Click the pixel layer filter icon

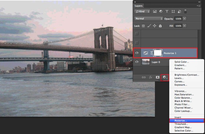155,11
